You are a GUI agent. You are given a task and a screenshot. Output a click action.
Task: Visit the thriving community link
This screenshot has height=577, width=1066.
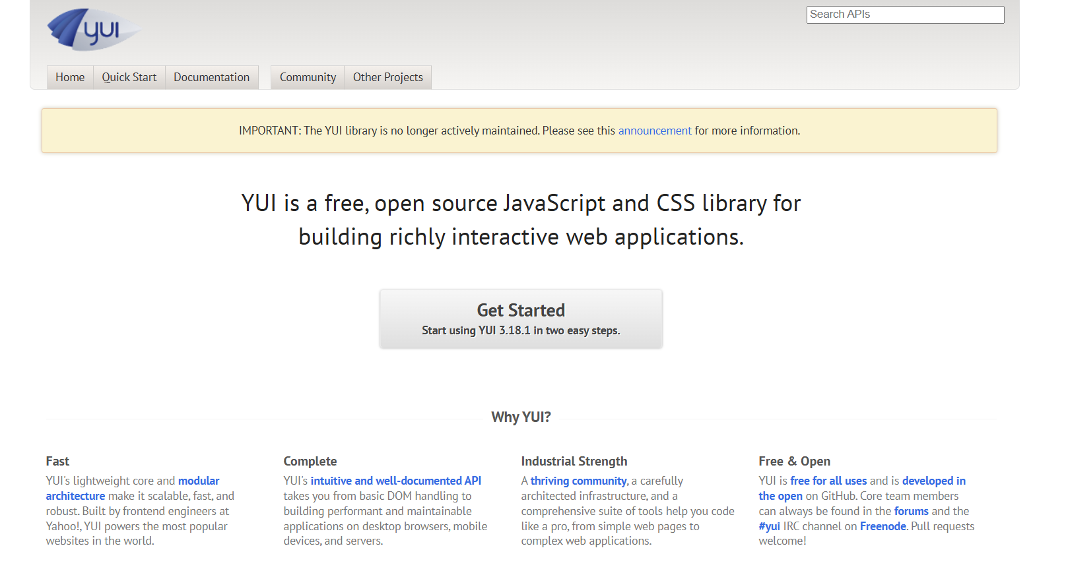(578, 481)
